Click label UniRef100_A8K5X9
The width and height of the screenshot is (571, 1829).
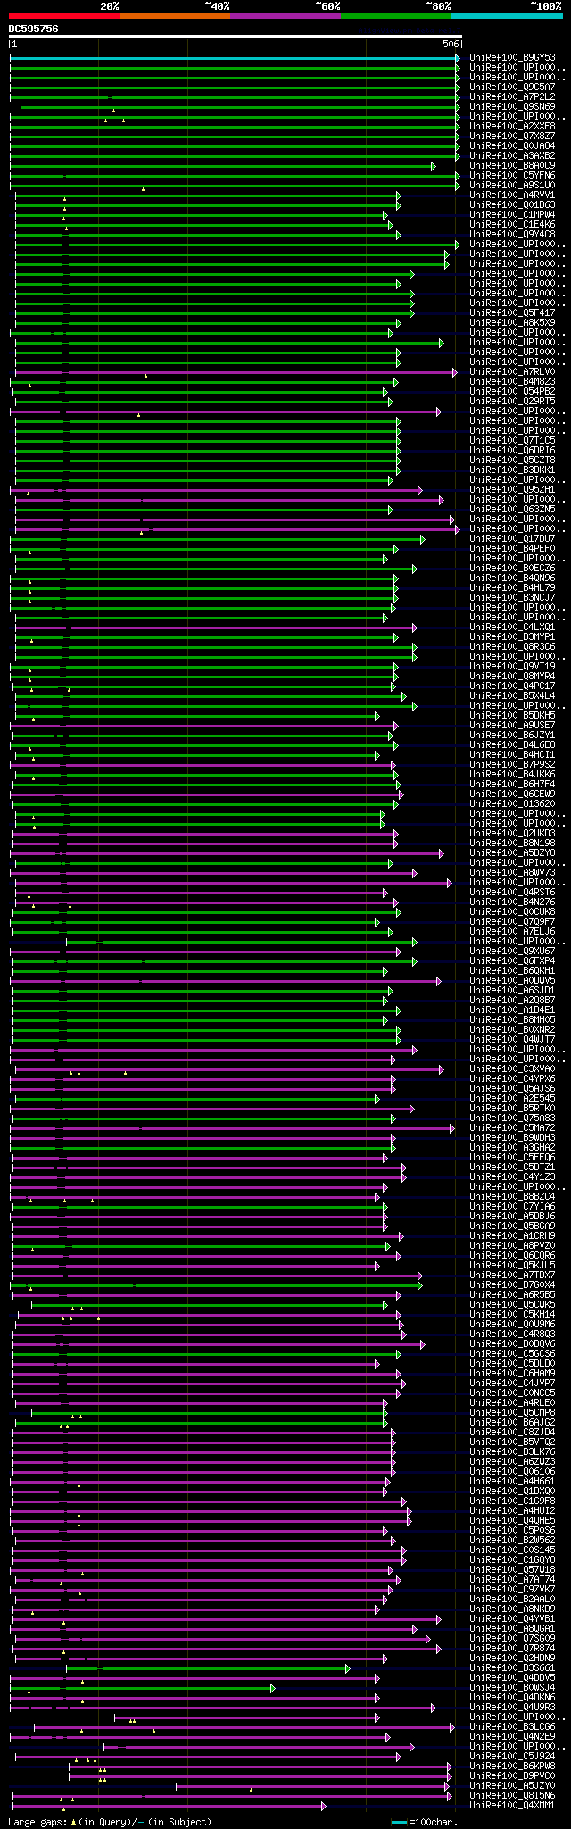click(x=512, y=323)
